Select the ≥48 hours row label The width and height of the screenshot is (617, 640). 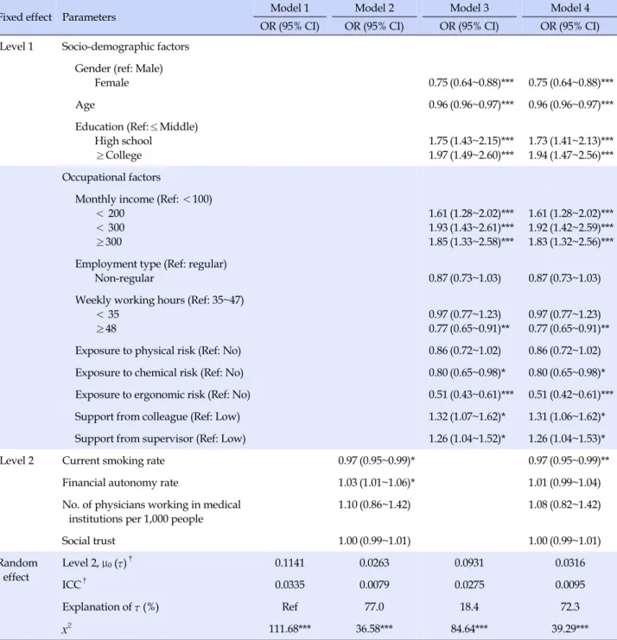(x=106, y=328)
